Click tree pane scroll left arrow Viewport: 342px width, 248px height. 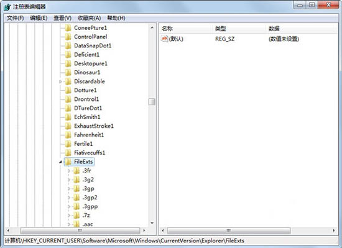8,231
